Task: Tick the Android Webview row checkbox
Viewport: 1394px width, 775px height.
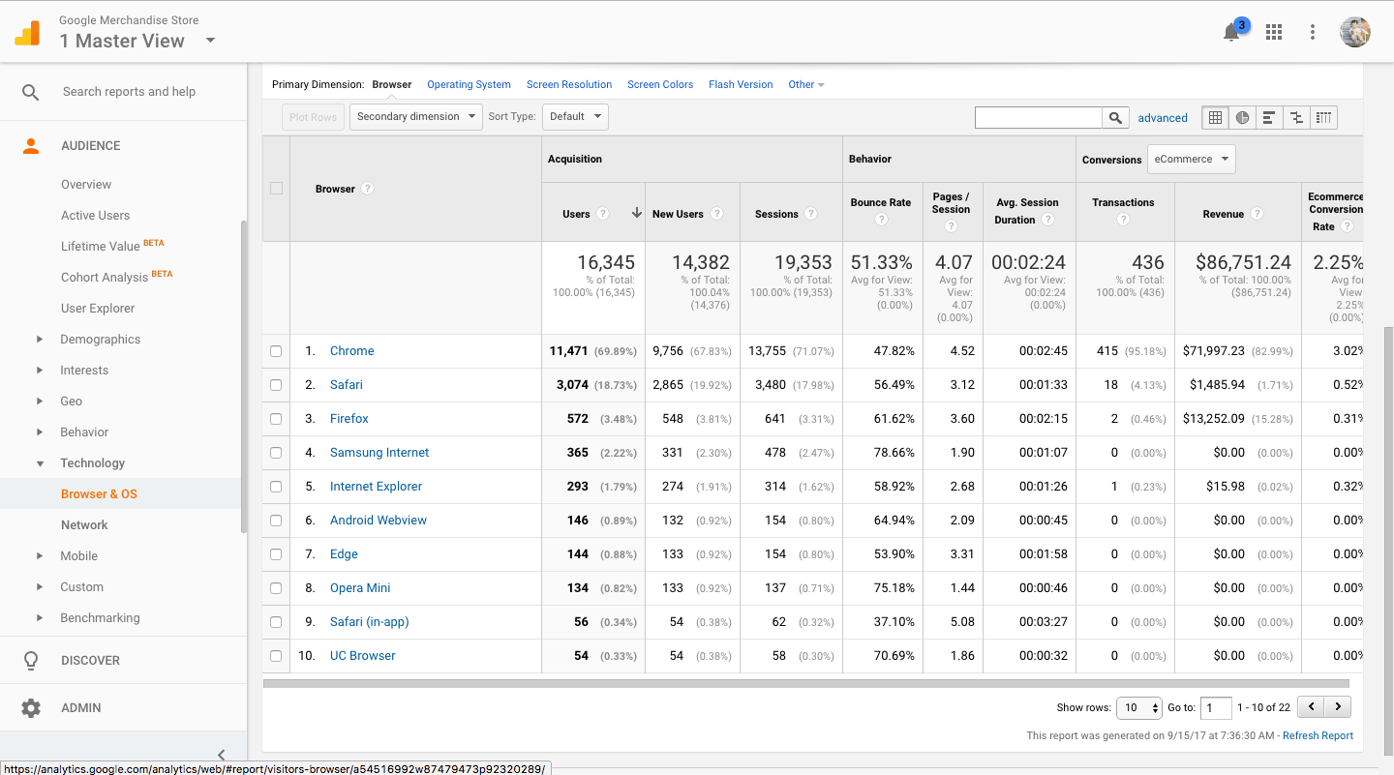Action: tap(276, 521)
